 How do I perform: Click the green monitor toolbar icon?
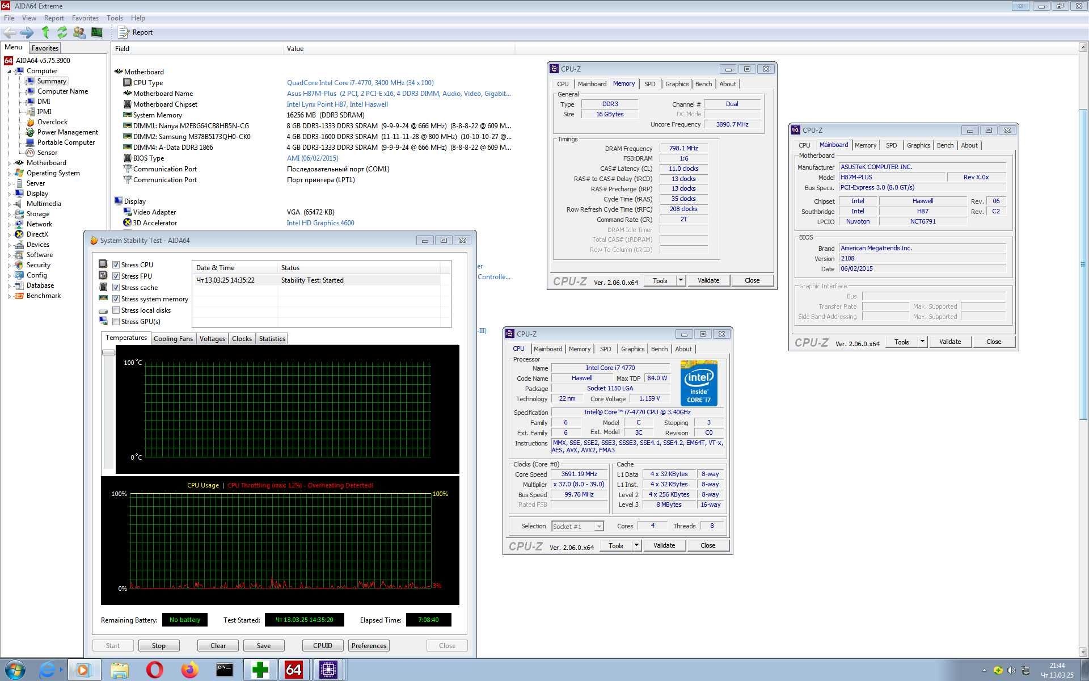[x=97, y=32]
